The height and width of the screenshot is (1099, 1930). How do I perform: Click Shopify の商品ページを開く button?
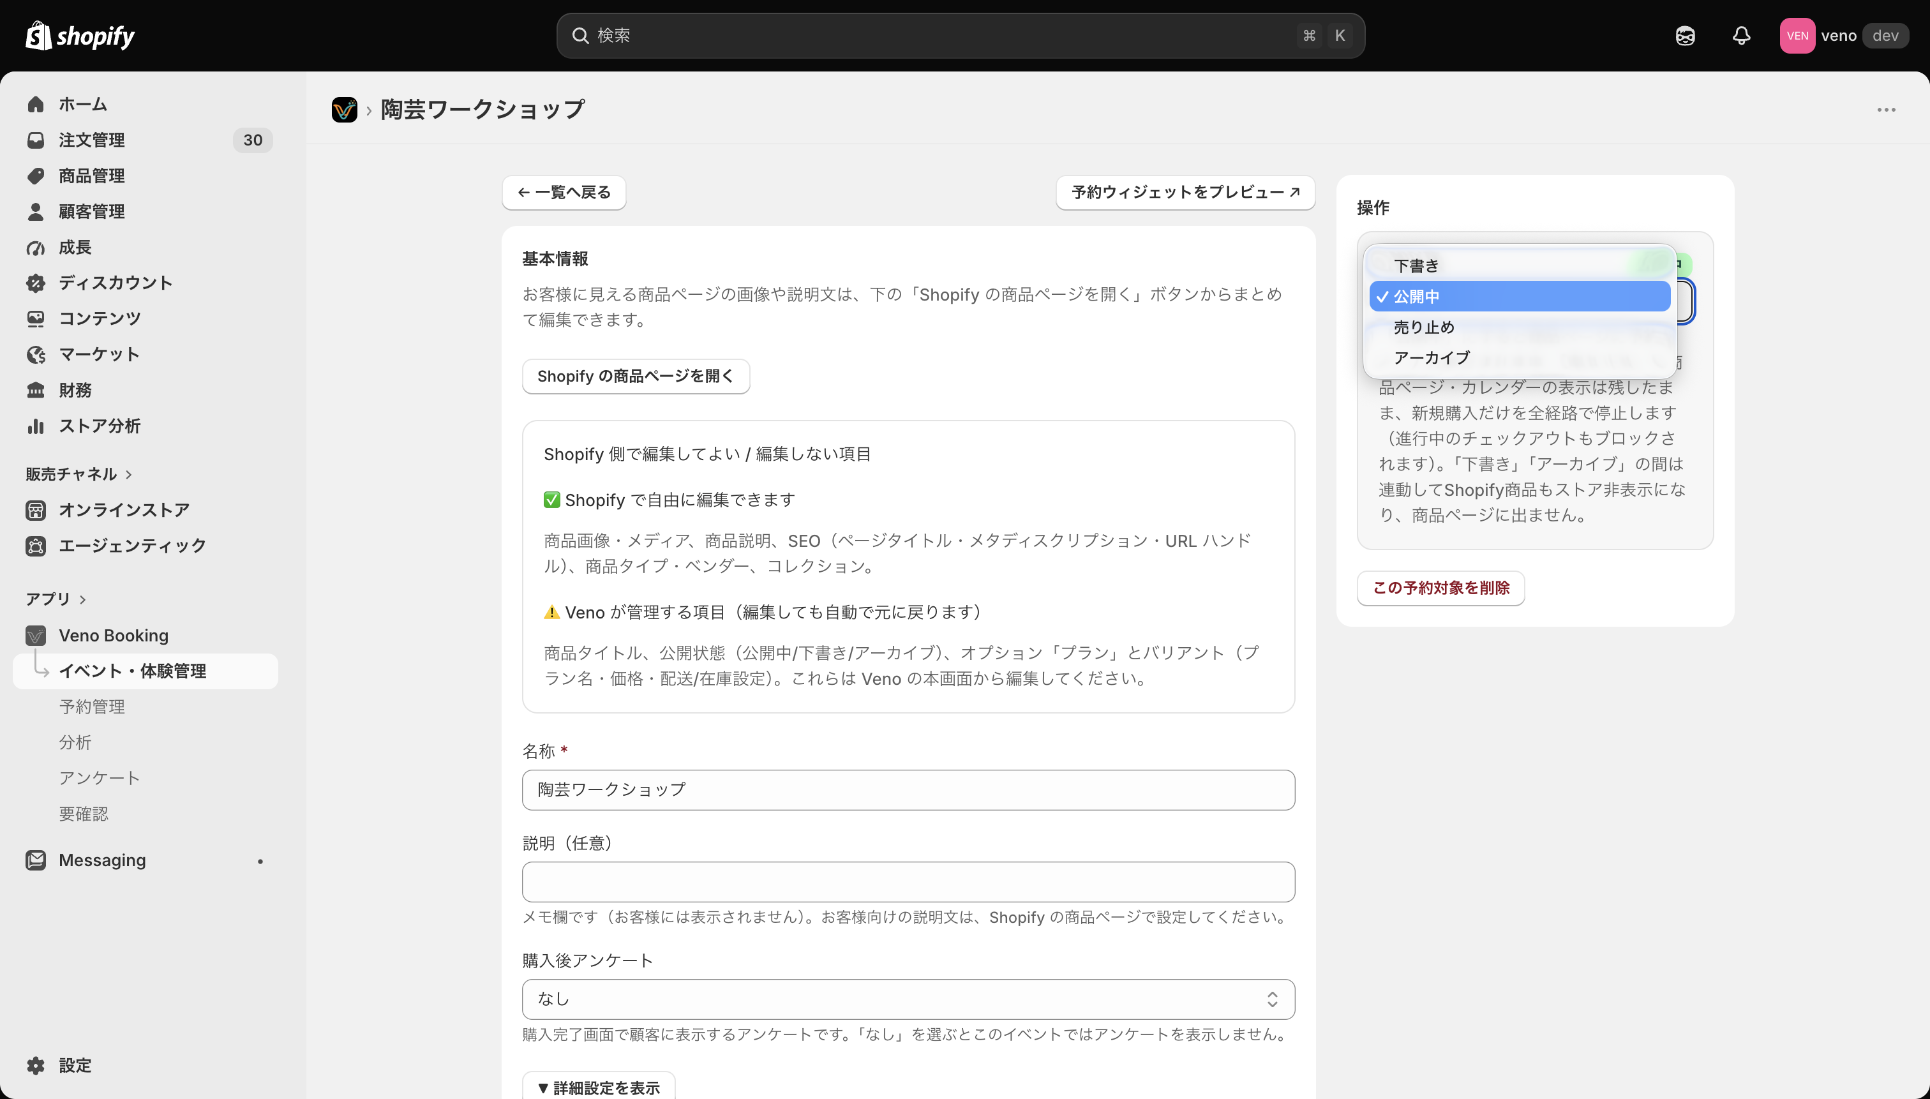[636, 376]
